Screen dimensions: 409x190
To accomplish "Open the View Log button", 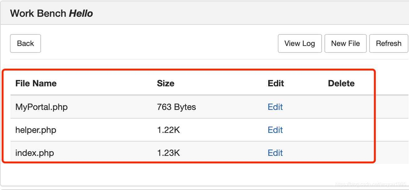I will (x=300, y=43).
